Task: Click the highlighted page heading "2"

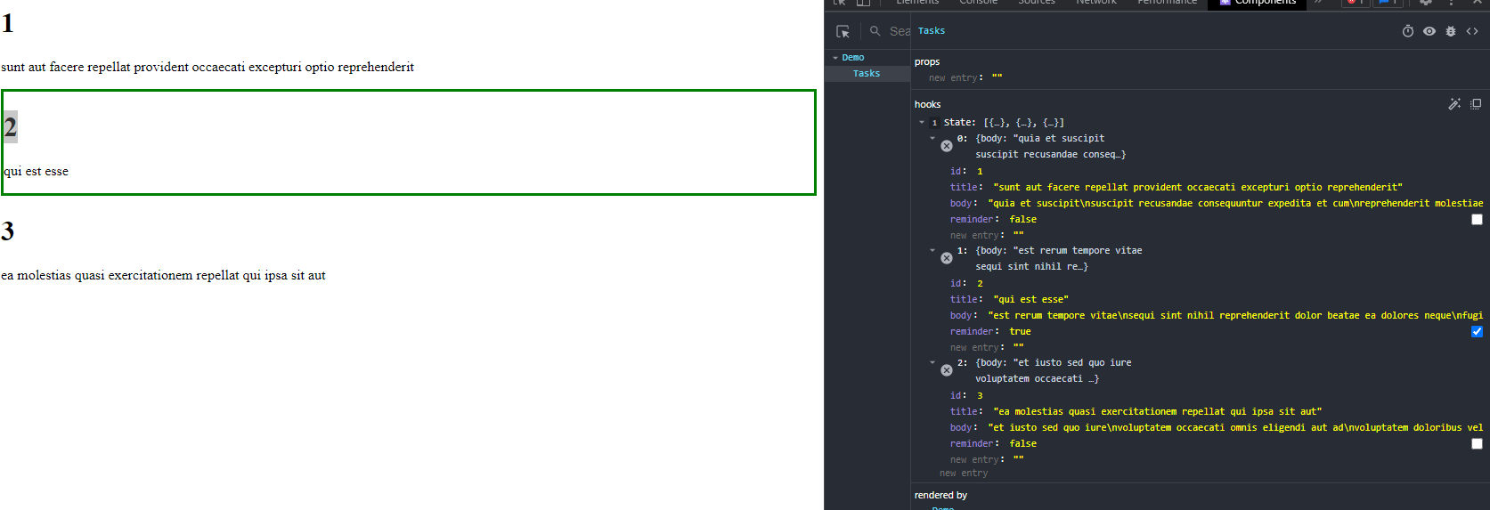Action: [10, 127]
